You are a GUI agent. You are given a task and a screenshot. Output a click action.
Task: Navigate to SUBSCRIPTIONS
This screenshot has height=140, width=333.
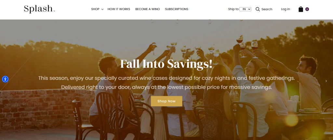pos(177,9)
